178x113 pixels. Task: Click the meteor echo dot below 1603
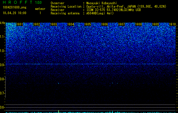[x=59, y=83]
